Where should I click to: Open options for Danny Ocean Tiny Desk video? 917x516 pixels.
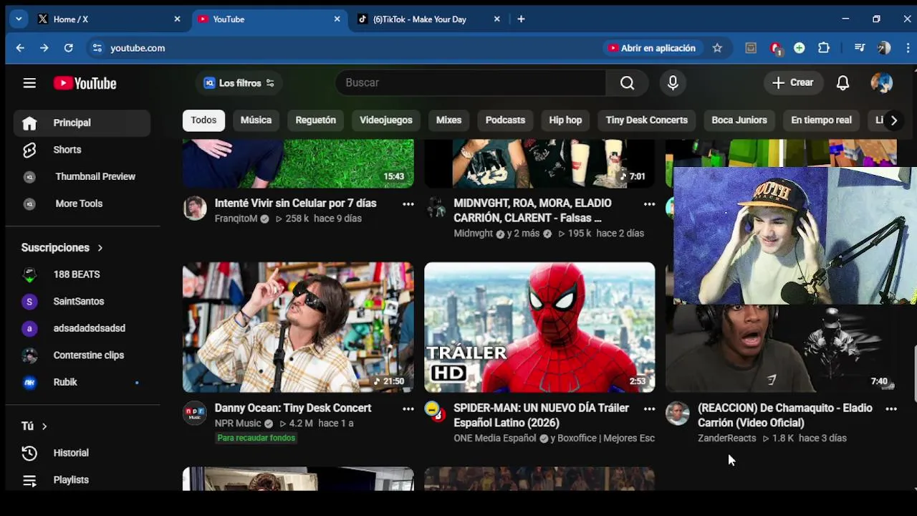coord(408,408)
